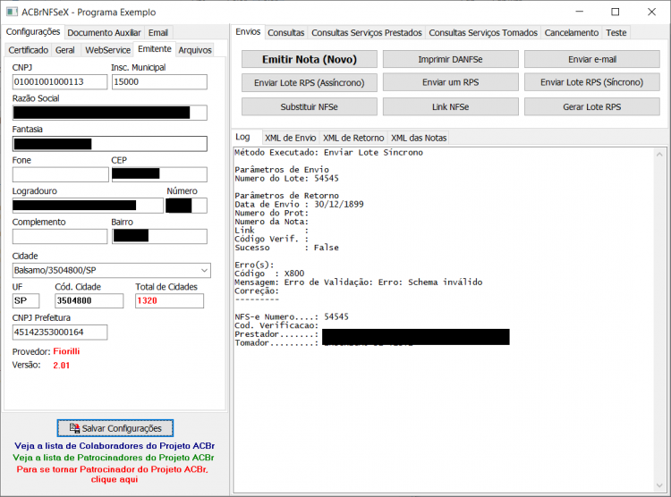Click the version value 2.01
671x497 pixels.
coord(61,366)
